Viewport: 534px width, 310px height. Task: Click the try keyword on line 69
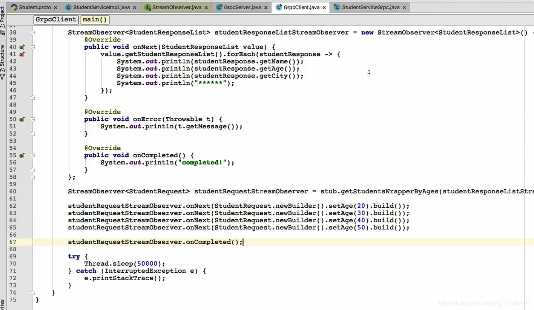74,257
